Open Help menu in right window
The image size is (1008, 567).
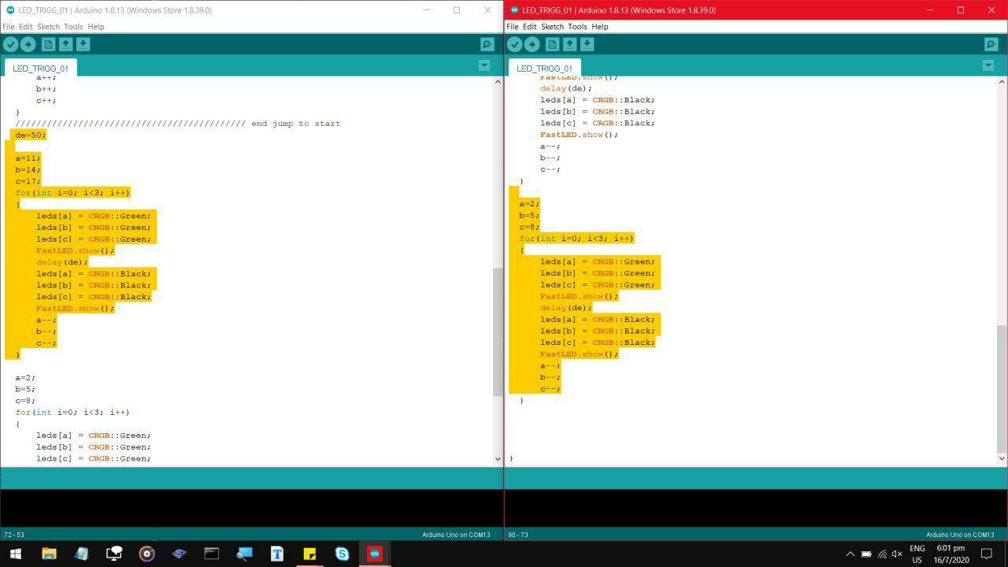(x=599, y=27)
